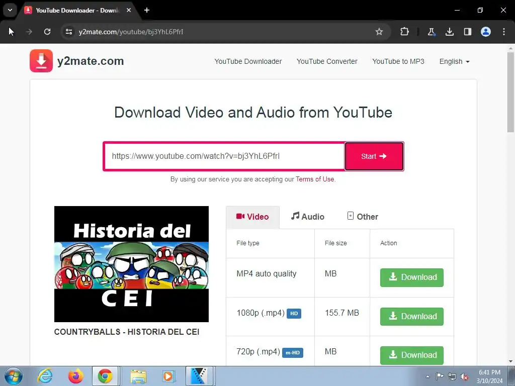Image resolution: width=515 pixels, height=386 pixels.
Task: Launch Internet Explorer from taskbar
Action: pos(45,376)
